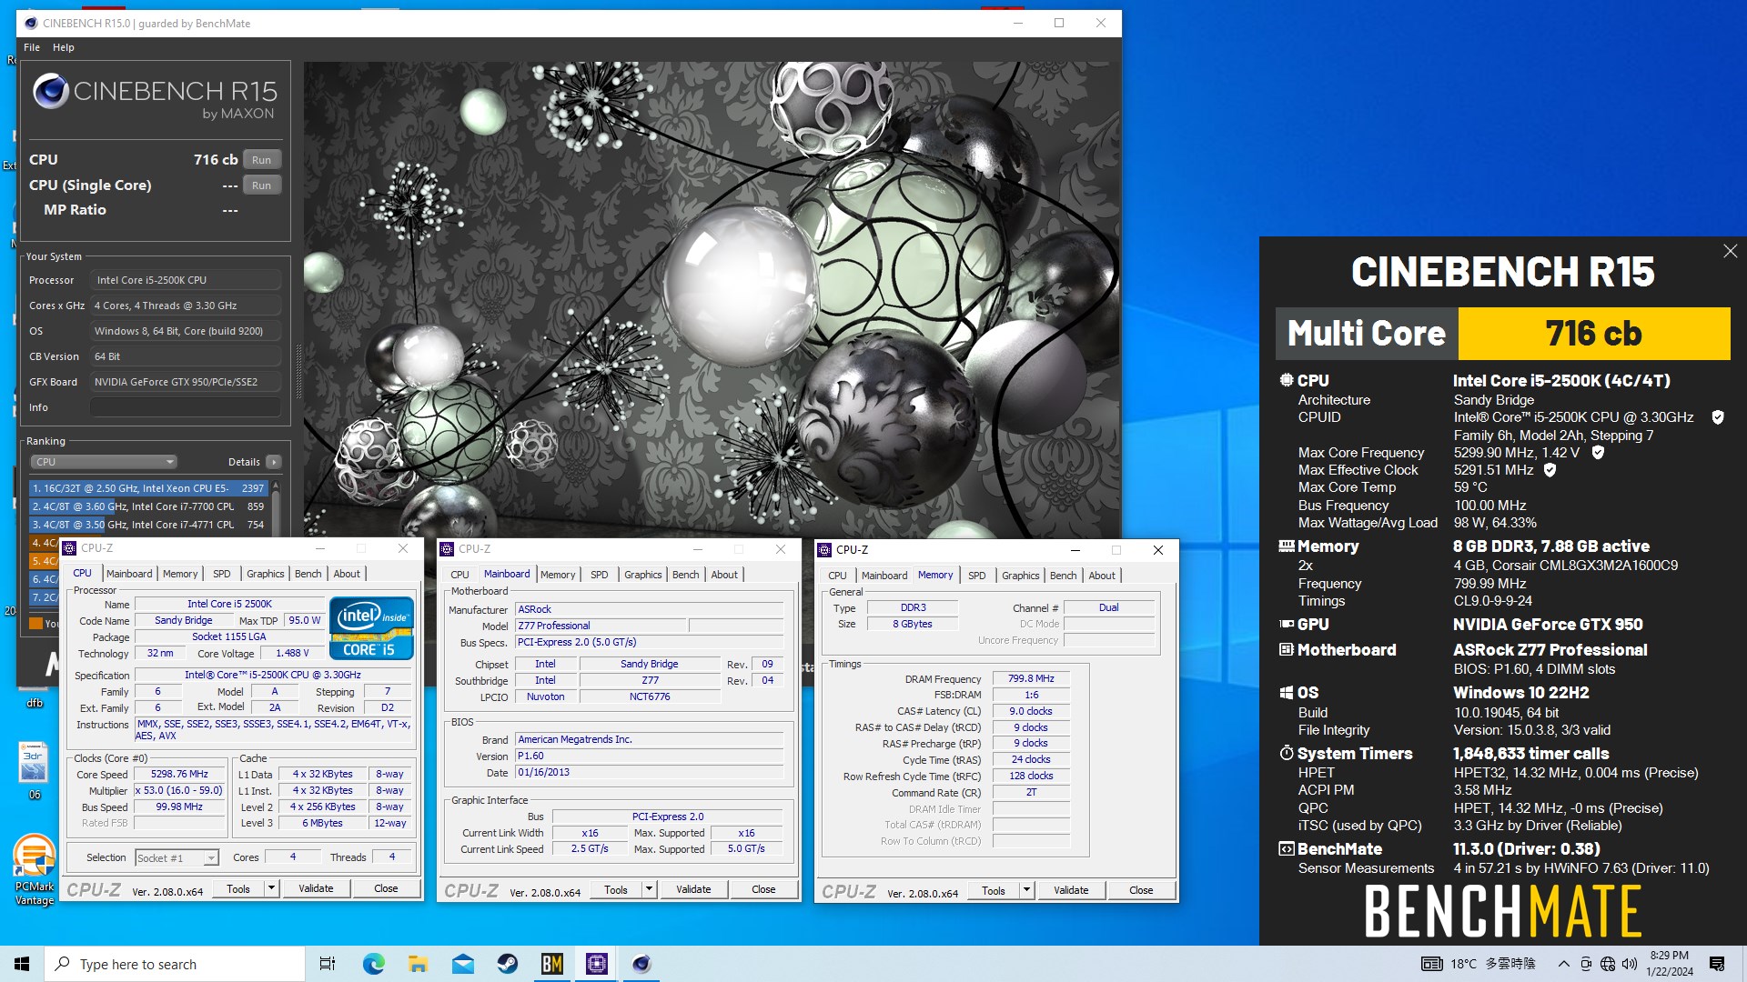1747x982 pixels.
Task: Open the 3dr file desktop icon
Action: coord(34,771)
